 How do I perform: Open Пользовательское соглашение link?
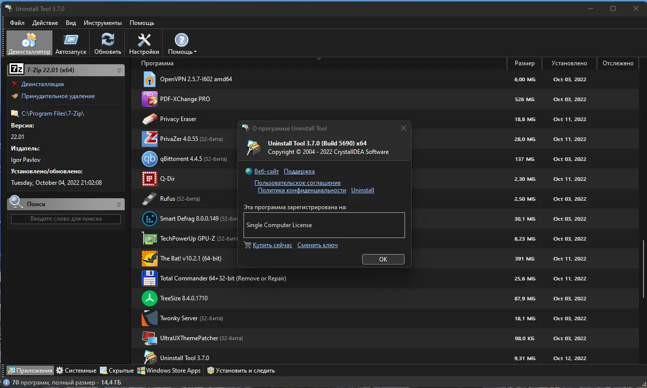(298, 183)
